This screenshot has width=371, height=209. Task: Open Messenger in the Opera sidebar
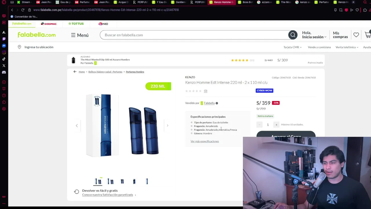(4, 46)
